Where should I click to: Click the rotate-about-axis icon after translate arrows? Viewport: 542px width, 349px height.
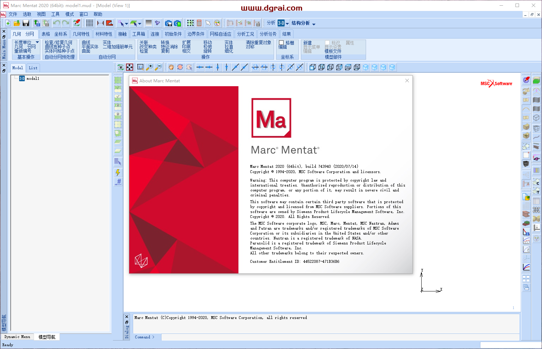255,67
